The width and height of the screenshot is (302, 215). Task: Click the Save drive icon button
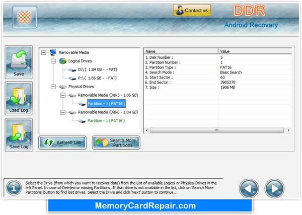click(19, 62)
